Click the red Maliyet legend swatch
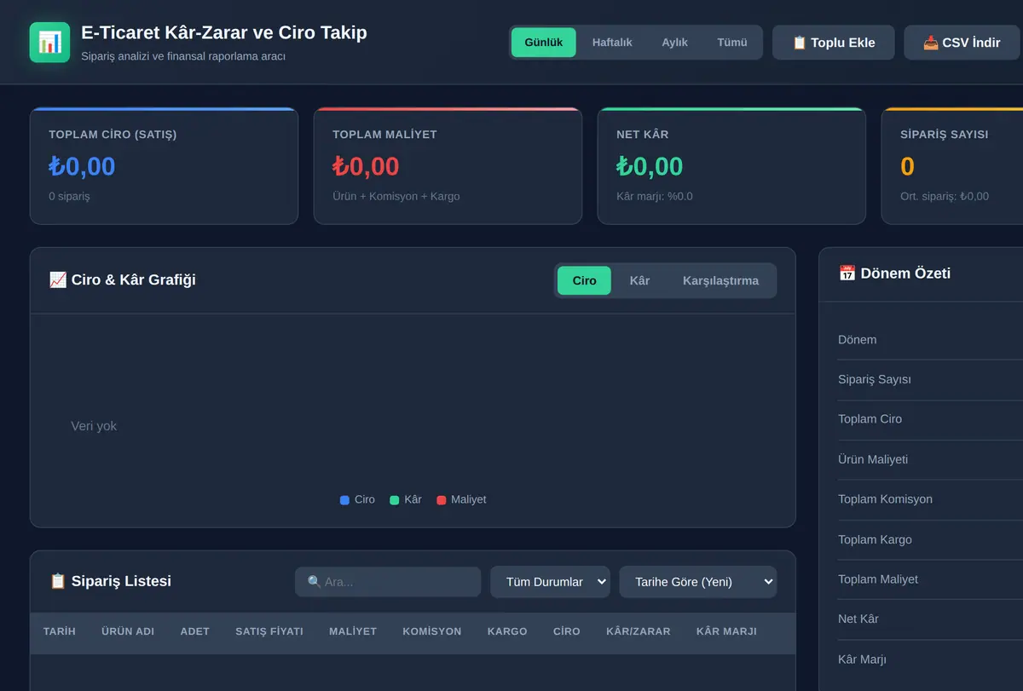This screenshot has width=1023, height=691. tap(441, 500)
